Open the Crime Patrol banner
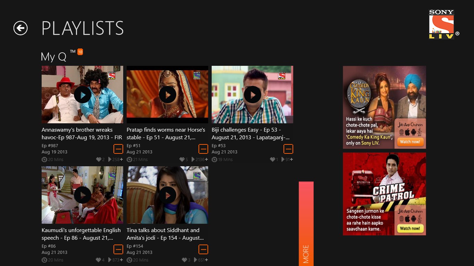 (x=384, y=194)
